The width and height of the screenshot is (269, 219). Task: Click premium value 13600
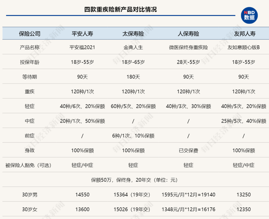82,209
